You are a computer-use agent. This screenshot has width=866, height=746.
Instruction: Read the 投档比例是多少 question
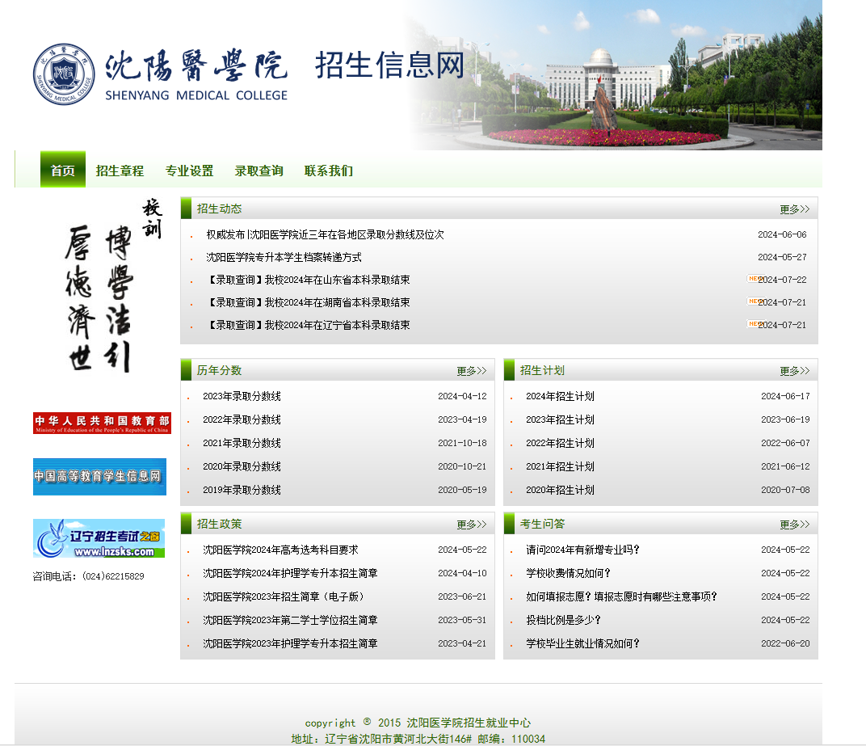click(x=561, y=620)
